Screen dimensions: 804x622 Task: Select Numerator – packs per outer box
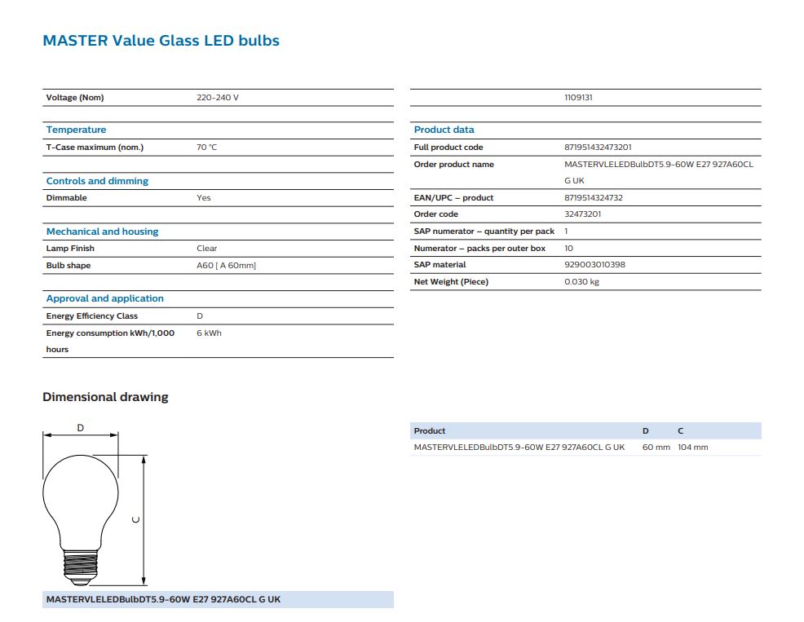[479, 248]
